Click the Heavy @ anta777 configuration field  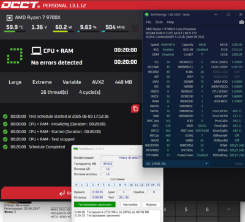pos(122,158)
